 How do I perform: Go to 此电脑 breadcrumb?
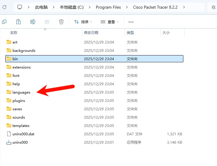coord(41,7)
